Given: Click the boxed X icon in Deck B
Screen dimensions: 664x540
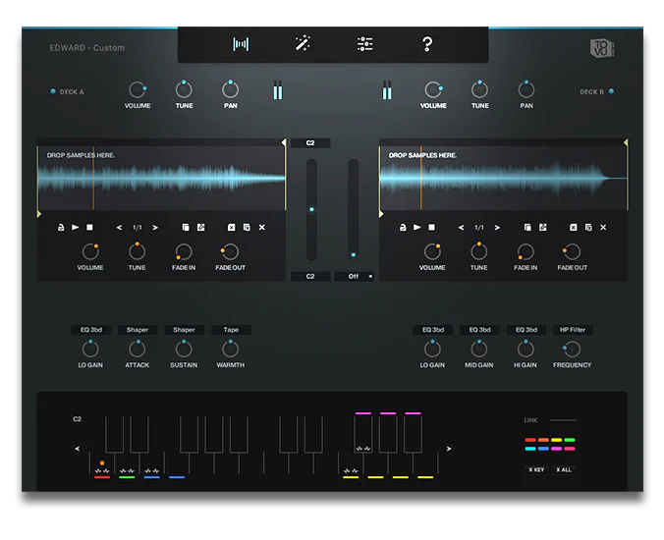Looking at the screenshot, I should click(573, 227).
